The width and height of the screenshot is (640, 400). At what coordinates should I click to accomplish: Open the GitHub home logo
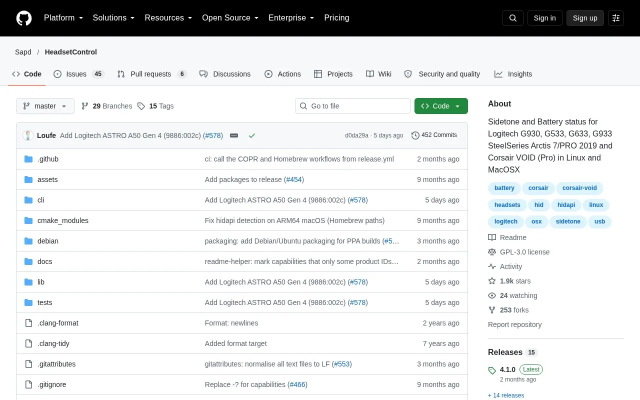click(24, 18)
